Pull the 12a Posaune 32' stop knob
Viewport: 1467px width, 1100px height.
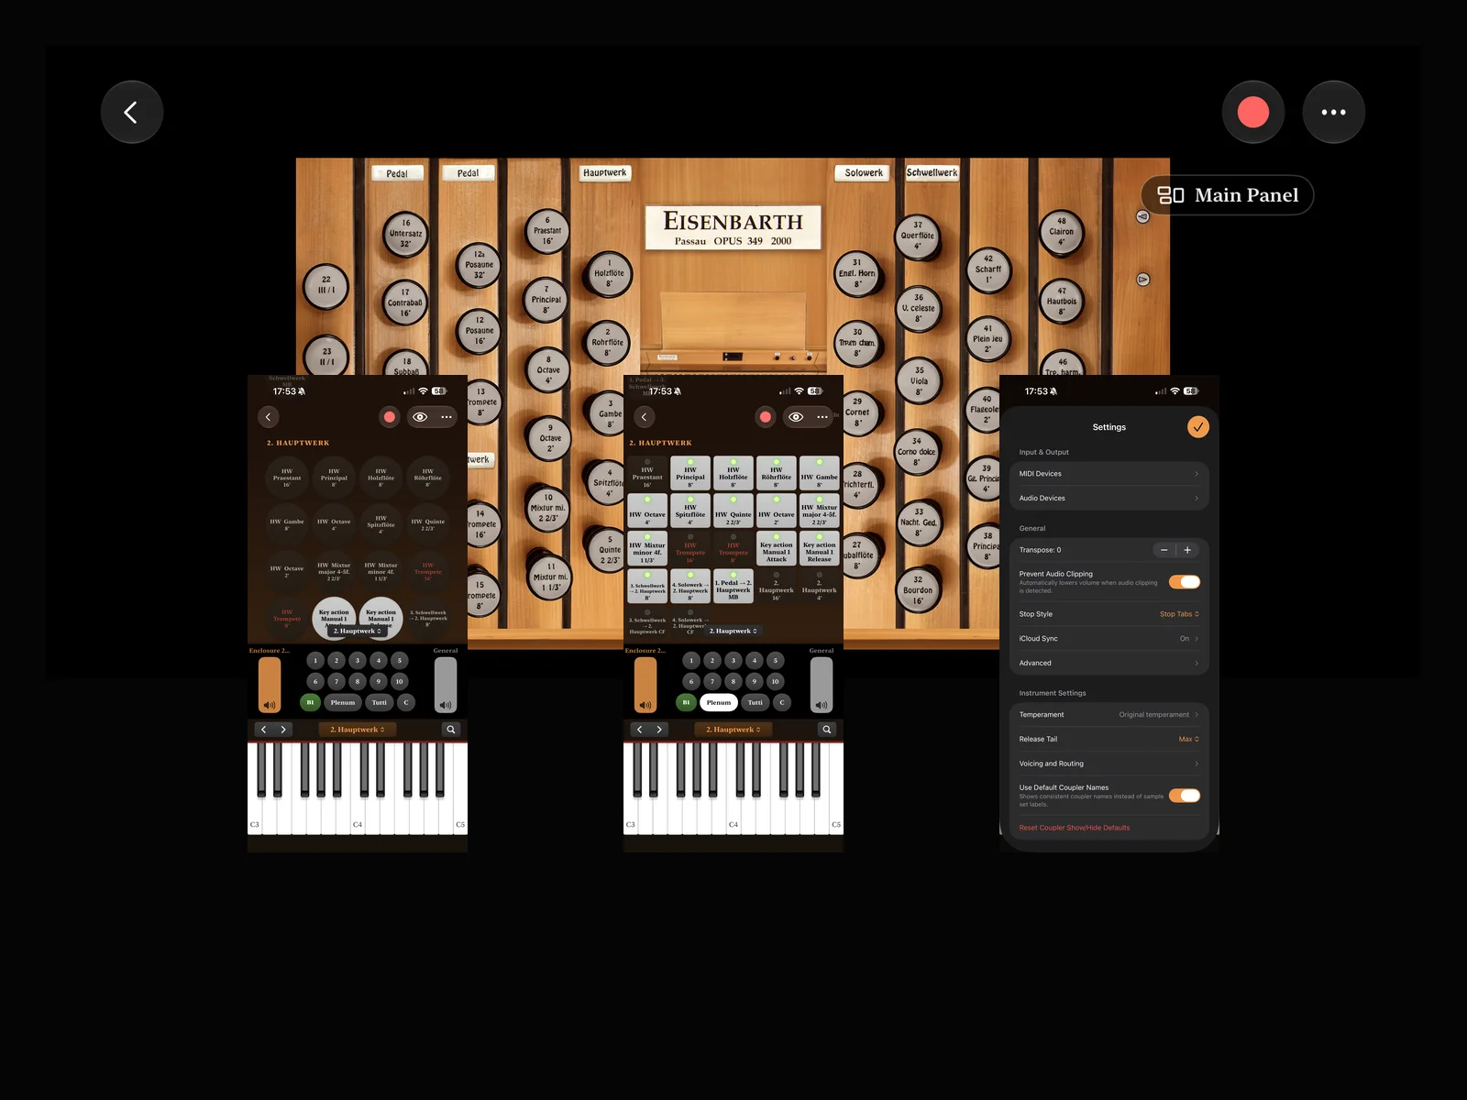tap(479, 265)
